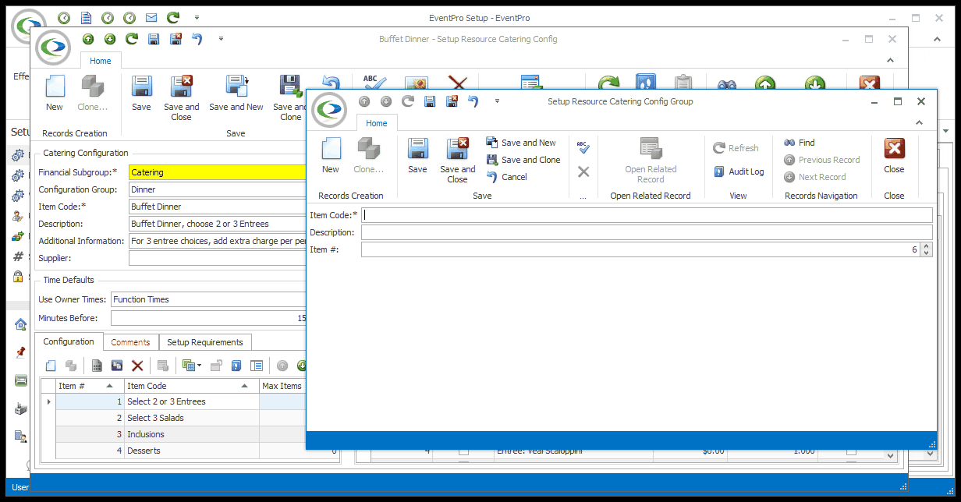This screenshot has width=961, height=502.
Task: Switch to Setup Requirements tab
Action: click(205, 342)
